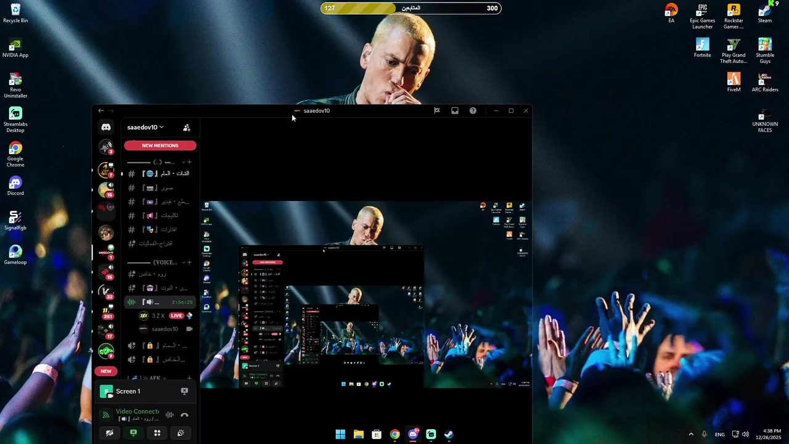Viewport: 789px width, 444px height.
Task: Toggle the camera button in voice controls
Action: (110, 433)
